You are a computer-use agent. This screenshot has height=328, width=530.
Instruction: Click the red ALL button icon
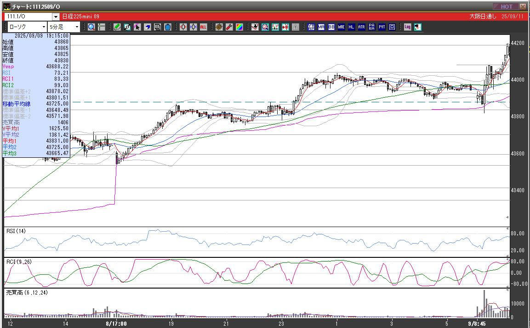point(203,27)
